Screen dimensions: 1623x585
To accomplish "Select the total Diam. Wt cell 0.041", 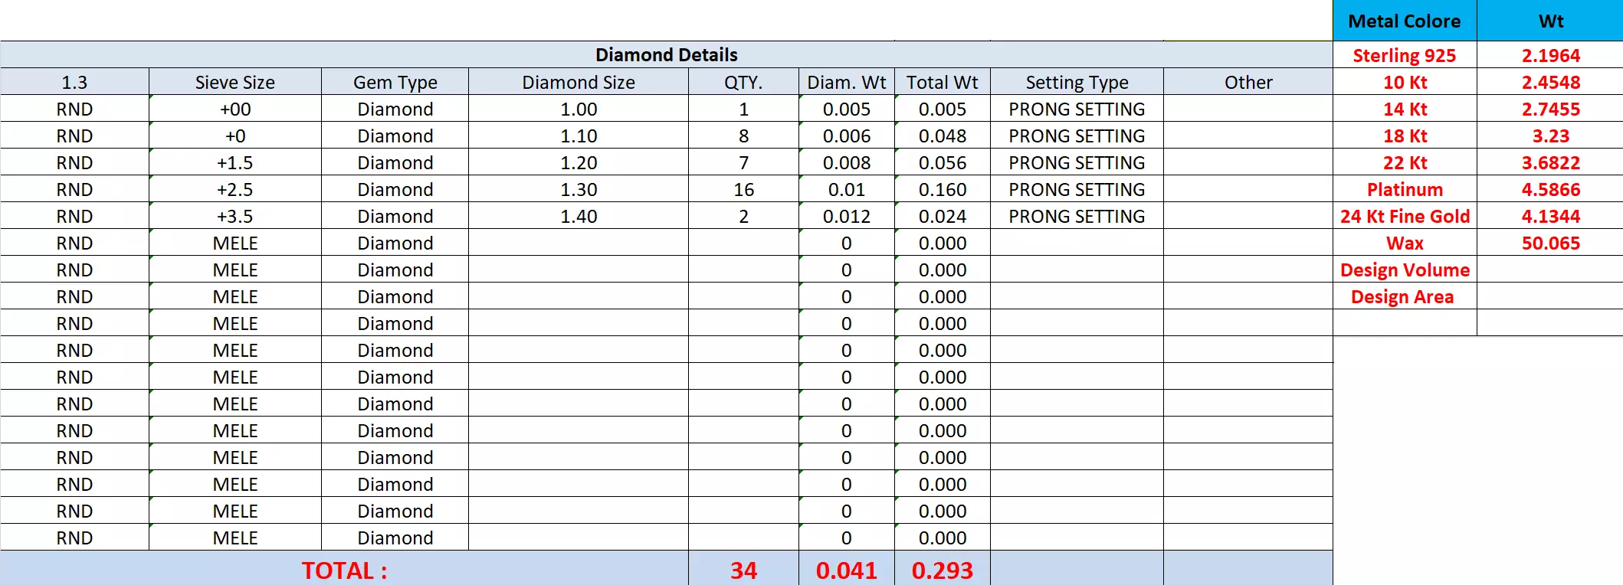I will (847, 569).
